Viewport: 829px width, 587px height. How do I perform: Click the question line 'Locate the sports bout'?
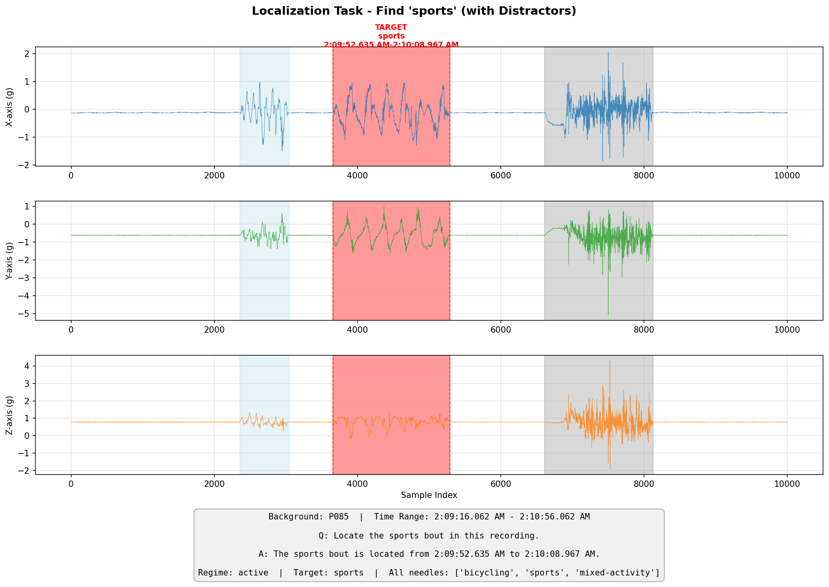coord(429,536)
